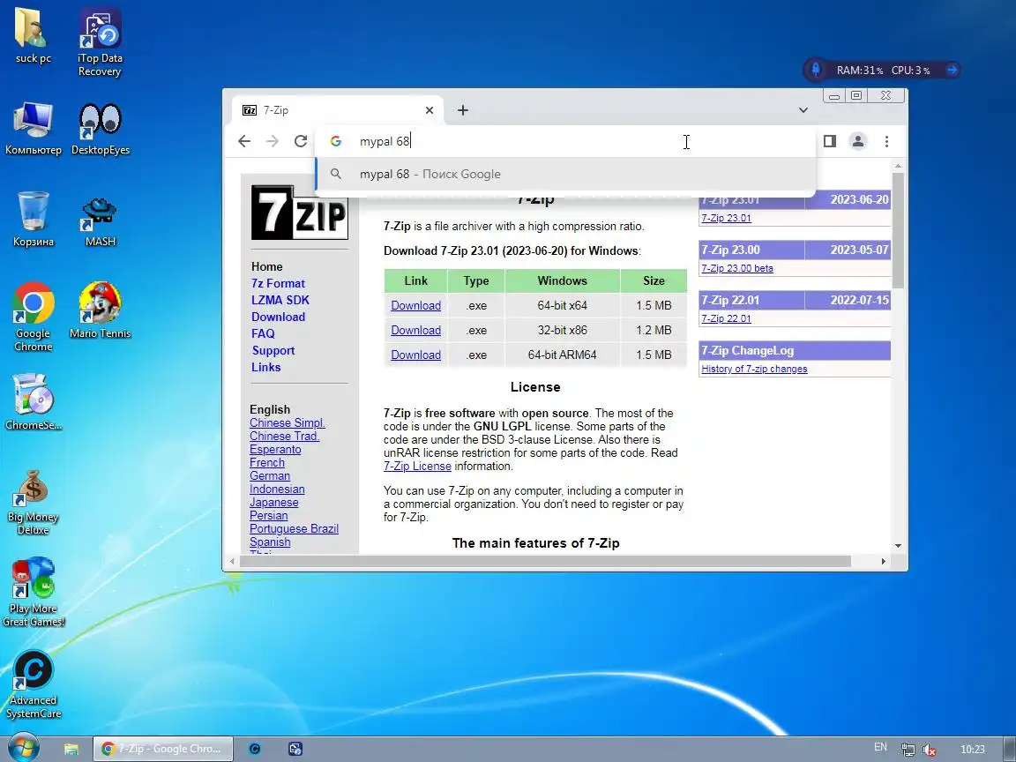The width and height of the screenshot is (1016, 762).
Task: Open the Download sidebar link
Action: pyautogui.click(x=278, y=317)
